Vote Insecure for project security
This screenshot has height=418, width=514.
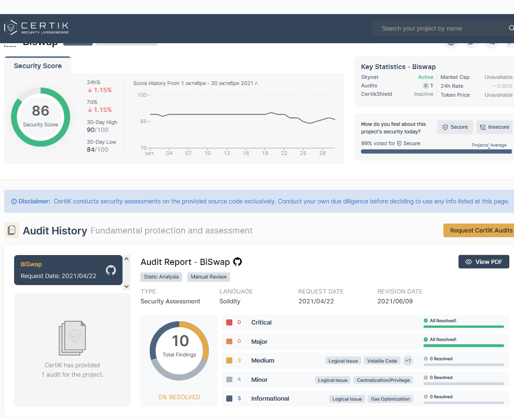[494, 127]
